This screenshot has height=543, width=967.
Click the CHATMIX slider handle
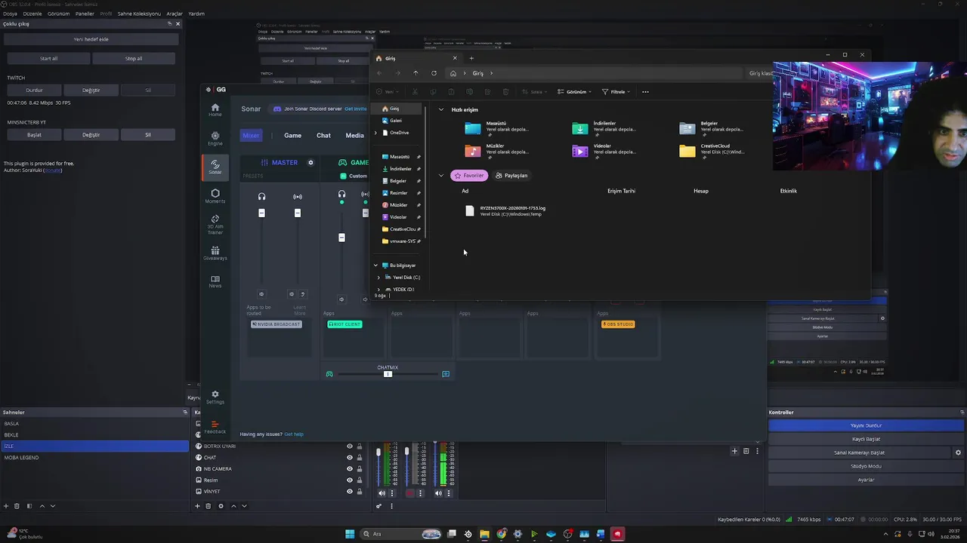(x=388, y=374)
